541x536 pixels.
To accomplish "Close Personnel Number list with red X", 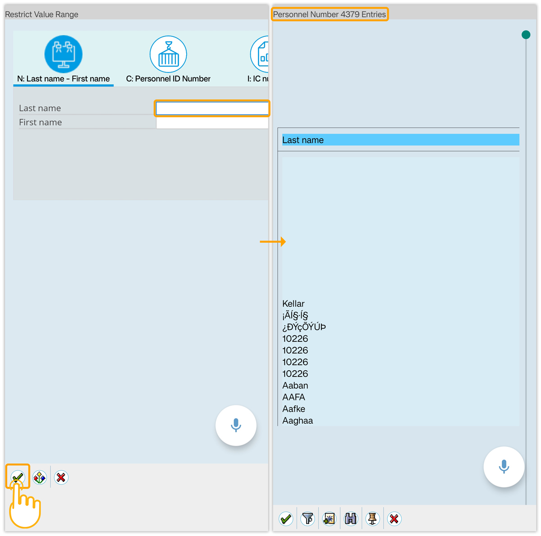I will click(394, 519).
